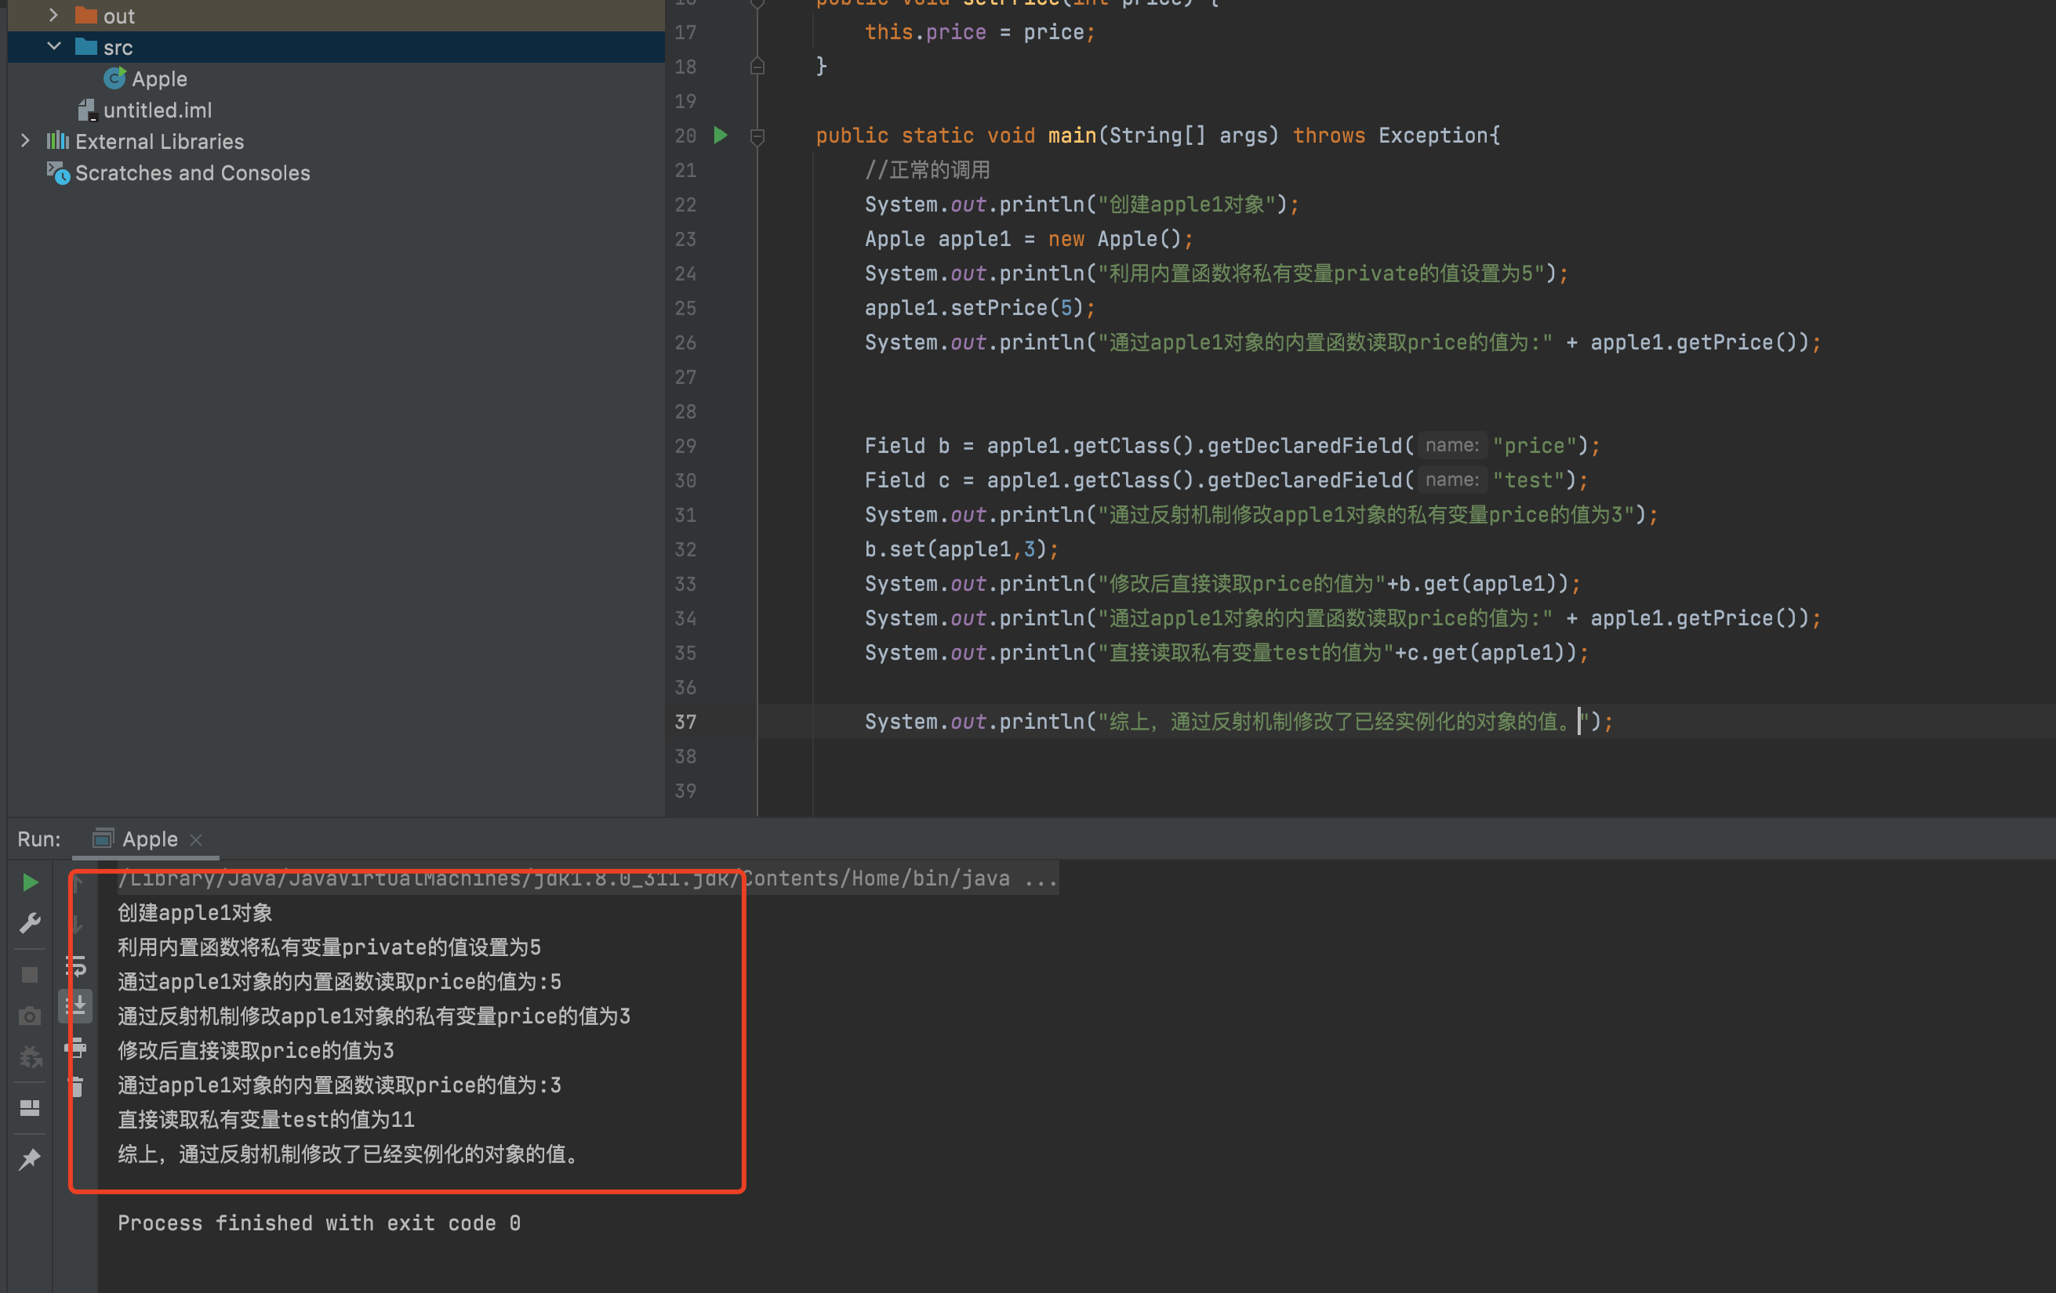Select Scratches and Consoles item
The image size is (2056, 1293).
pyautogui.click(x=193, y=172)
